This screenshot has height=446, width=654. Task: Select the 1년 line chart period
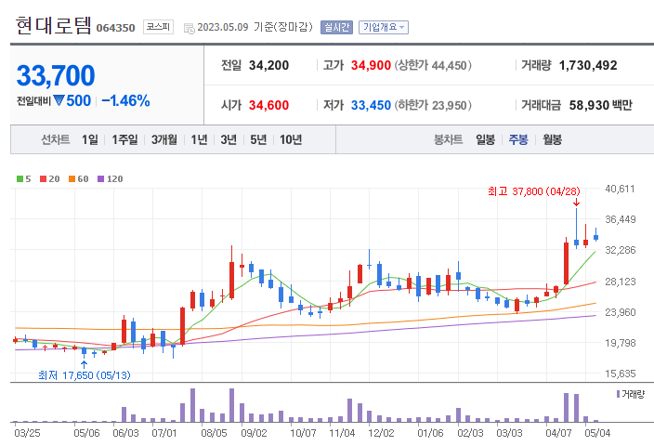(199, 139)
